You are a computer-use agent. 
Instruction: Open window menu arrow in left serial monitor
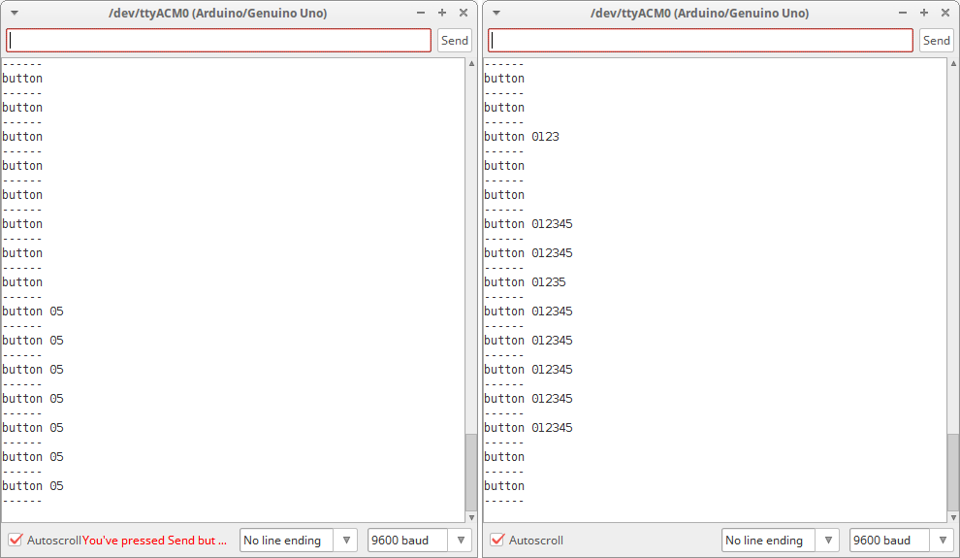(15, 13)
